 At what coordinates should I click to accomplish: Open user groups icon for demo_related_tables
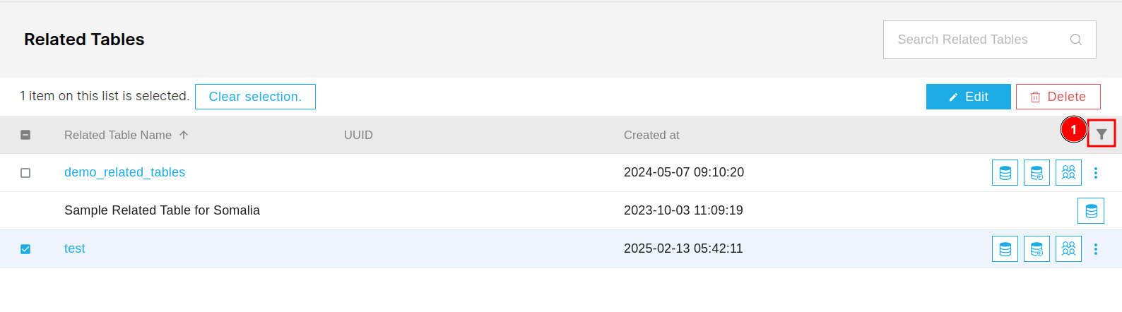[x=1068, y=172]
